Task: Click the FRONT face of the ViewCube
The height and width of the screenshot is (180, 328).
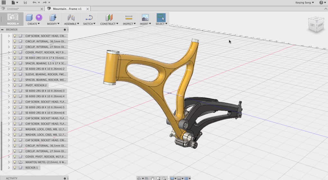Action: tap(320, 25)
